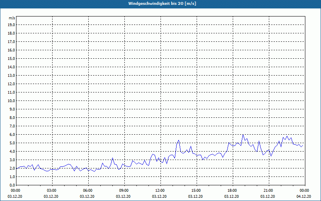Select the '6,0' y-axis label

(x=12, y=135)
